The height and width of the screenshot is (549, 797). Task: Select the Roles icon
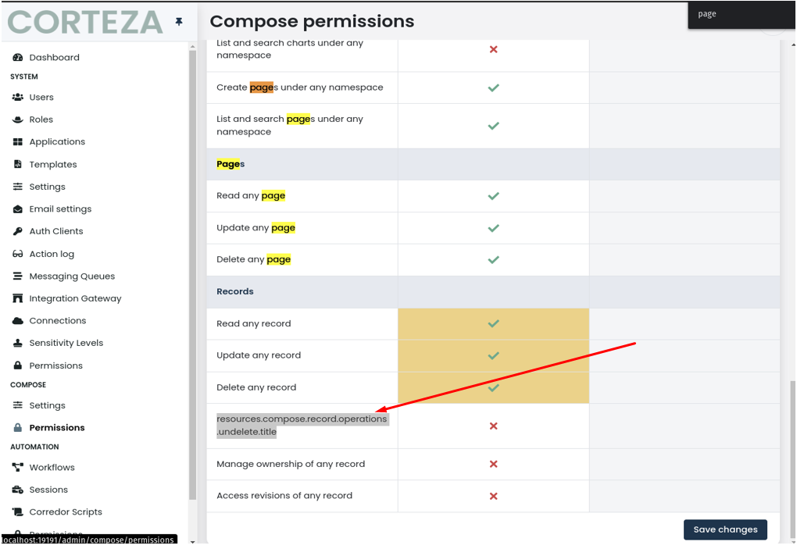[16, 119]
